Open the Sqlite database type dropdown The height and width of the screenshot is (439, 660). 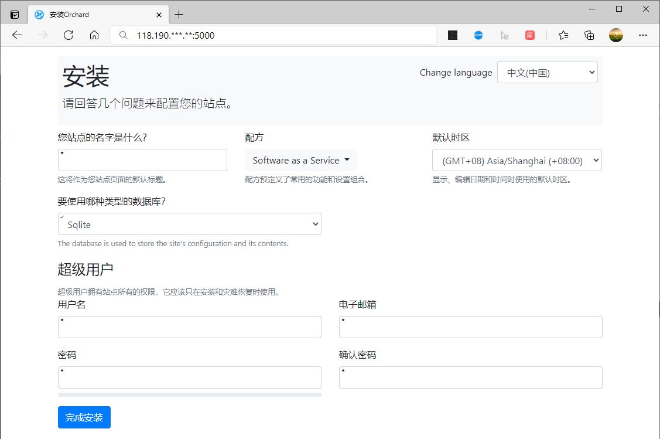pyautogui.click(x=189, y=224)
